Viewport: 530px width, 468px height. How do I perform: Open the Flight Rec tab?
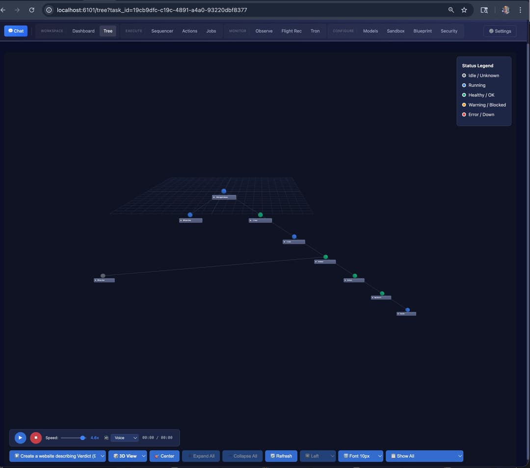point(291,31)
